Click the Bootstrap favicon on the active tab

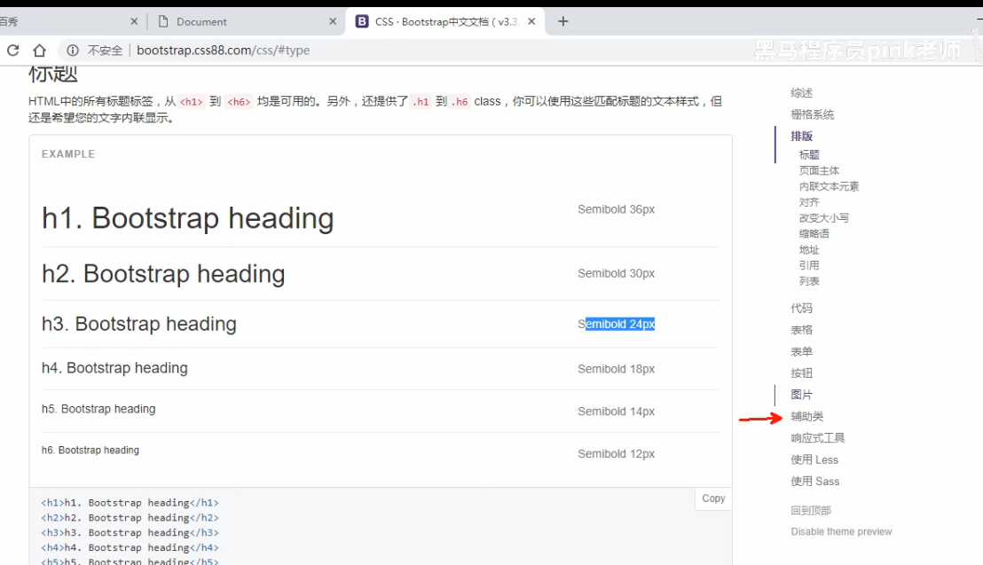coord(362,21)
